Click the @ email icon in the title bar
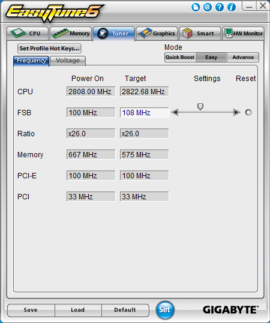 [x=208, y=7]
